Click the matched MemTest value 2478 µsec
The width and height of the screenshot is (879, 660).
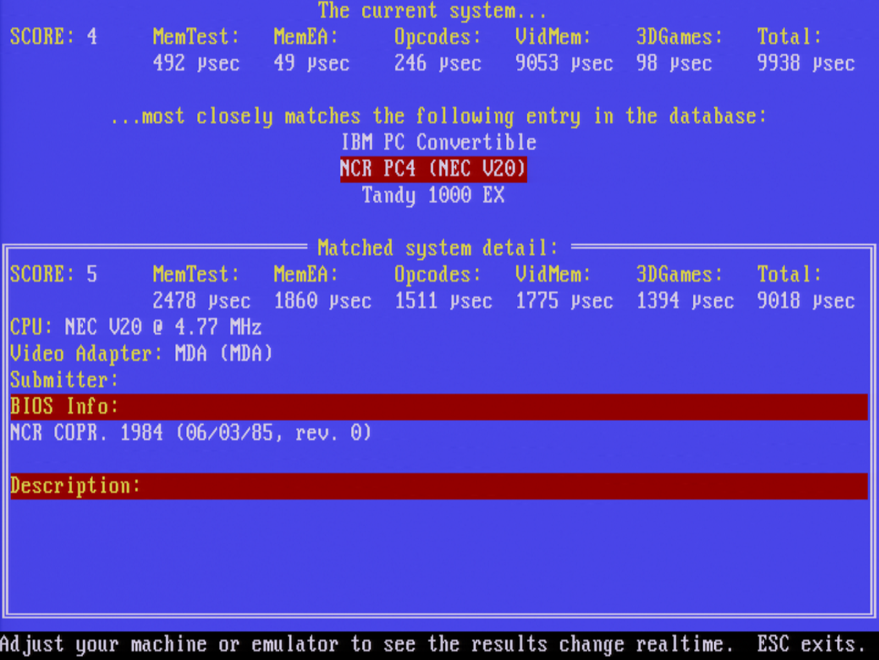click(202, 301)
